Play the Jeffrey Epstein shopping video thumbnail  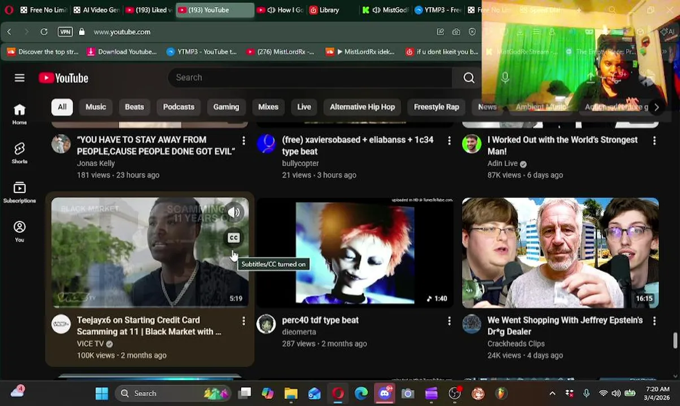(560, 253)
